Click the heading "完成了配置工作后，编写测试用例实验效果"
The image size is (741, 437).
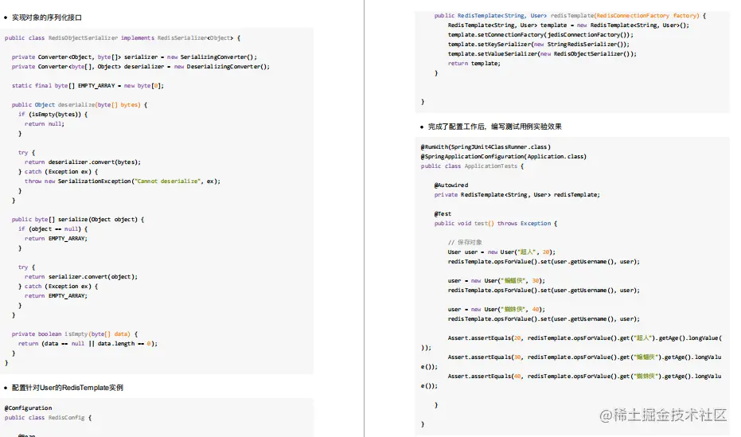(x=495, y=127)
